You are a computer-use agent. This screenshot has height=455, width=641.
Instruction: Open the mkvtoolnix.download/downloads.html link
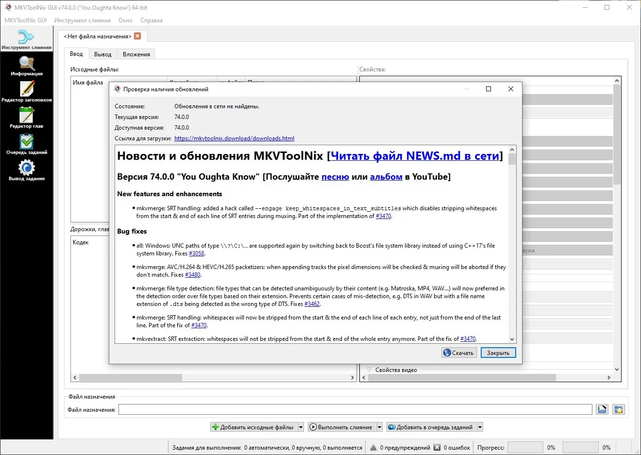pyautogui.click(x=234, y=138)
